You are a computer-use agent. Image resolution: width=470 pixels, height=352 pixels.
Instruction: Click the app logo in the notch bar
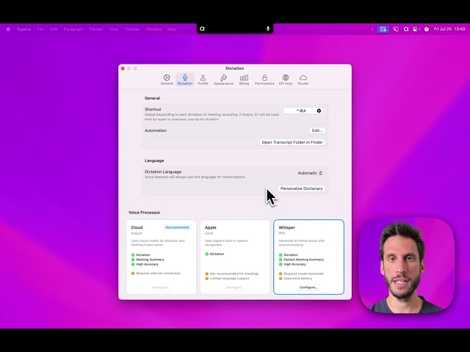[202, 29]
